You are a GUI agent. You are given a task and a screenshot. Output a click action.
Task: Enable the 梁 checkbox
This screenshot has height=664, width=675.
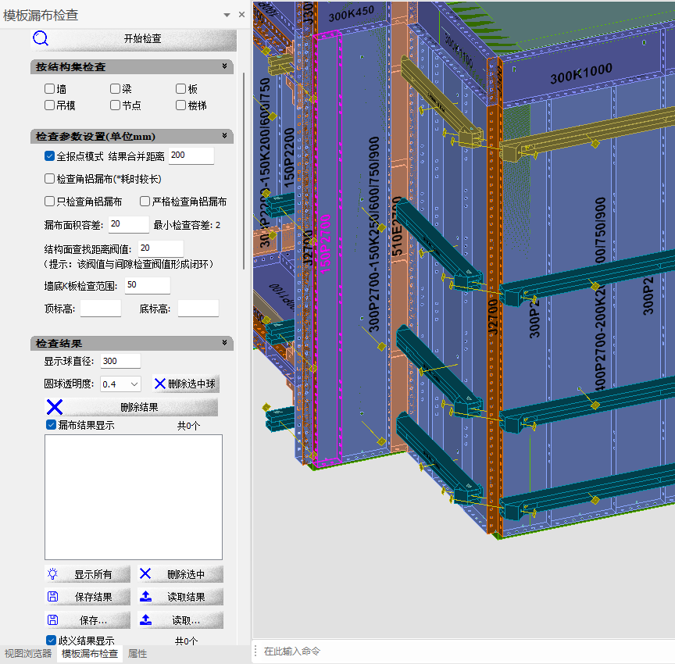[x=115, y=88]
